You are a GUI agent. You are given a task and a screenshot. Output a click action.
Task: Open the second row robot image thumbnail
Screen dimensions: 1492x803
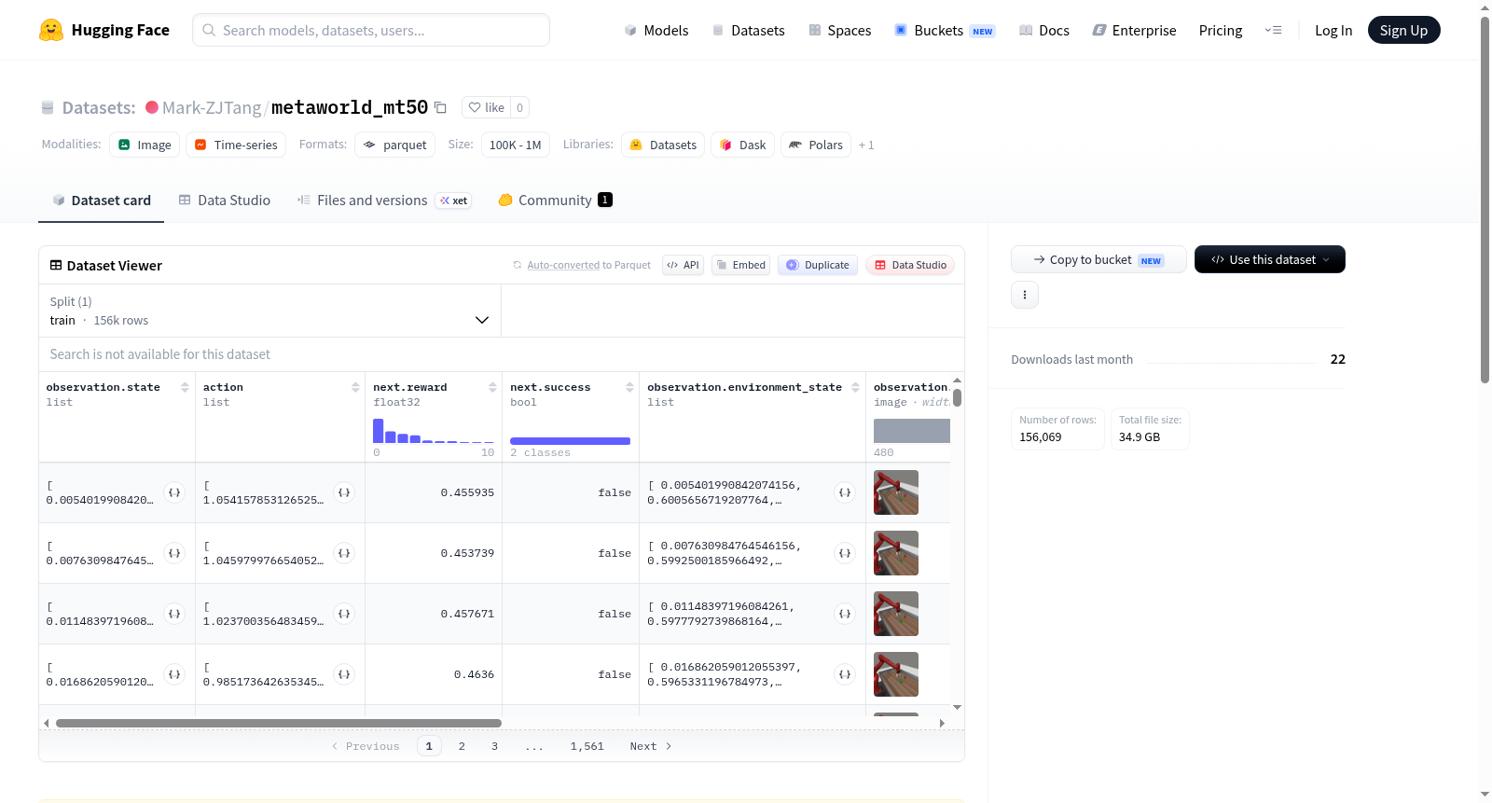click(896, 553)
